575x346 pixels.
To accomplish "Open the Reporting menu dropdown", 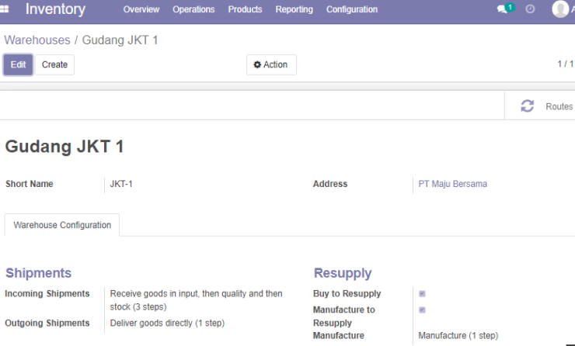I will click(x=294, y=9).
